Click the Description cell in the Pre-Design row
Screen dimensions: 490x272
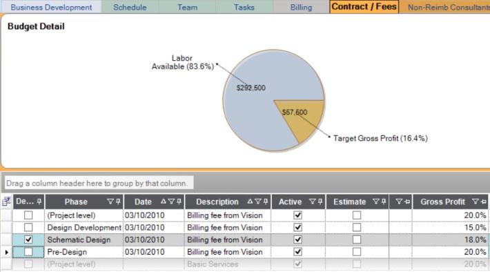tap(228, 252)
